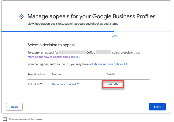Open the Deceptive content policy link
The height and width of the screenshot is (122, 174).
(x=64, y=84)
